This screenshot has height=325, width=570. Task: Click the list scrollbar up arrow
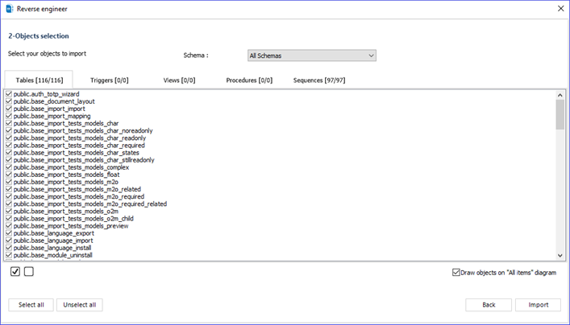click(560, 95)
